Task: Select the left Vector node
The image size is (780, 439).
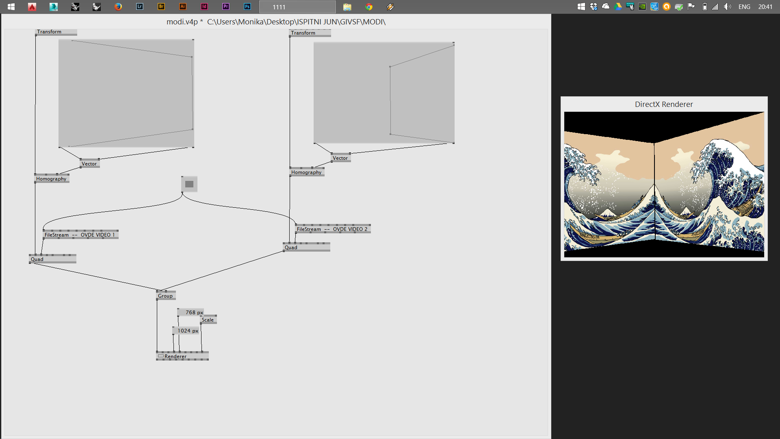Action: click(90, 164)
